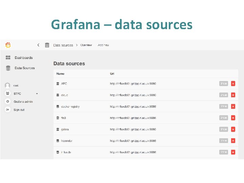
Task: Open the root user profile
Action: 16,85
